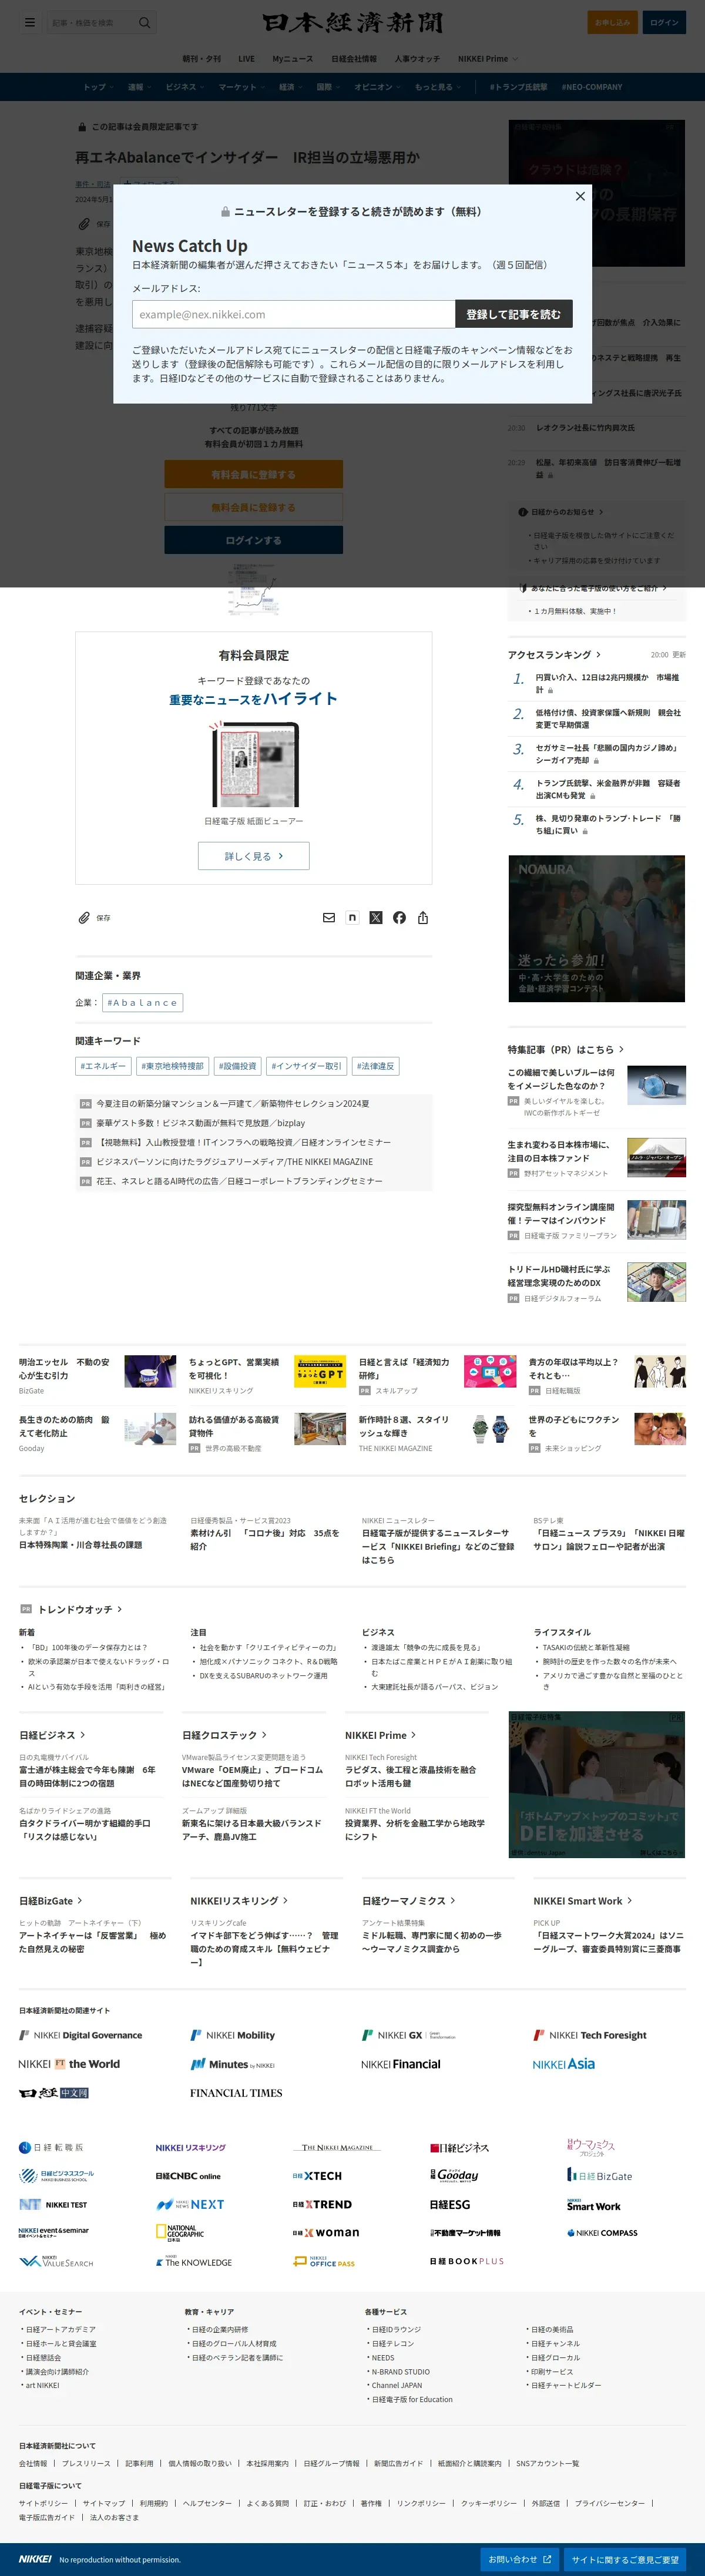
Task: Open the #インサイダー取引 keyword tag
Action: point(306,1066)
